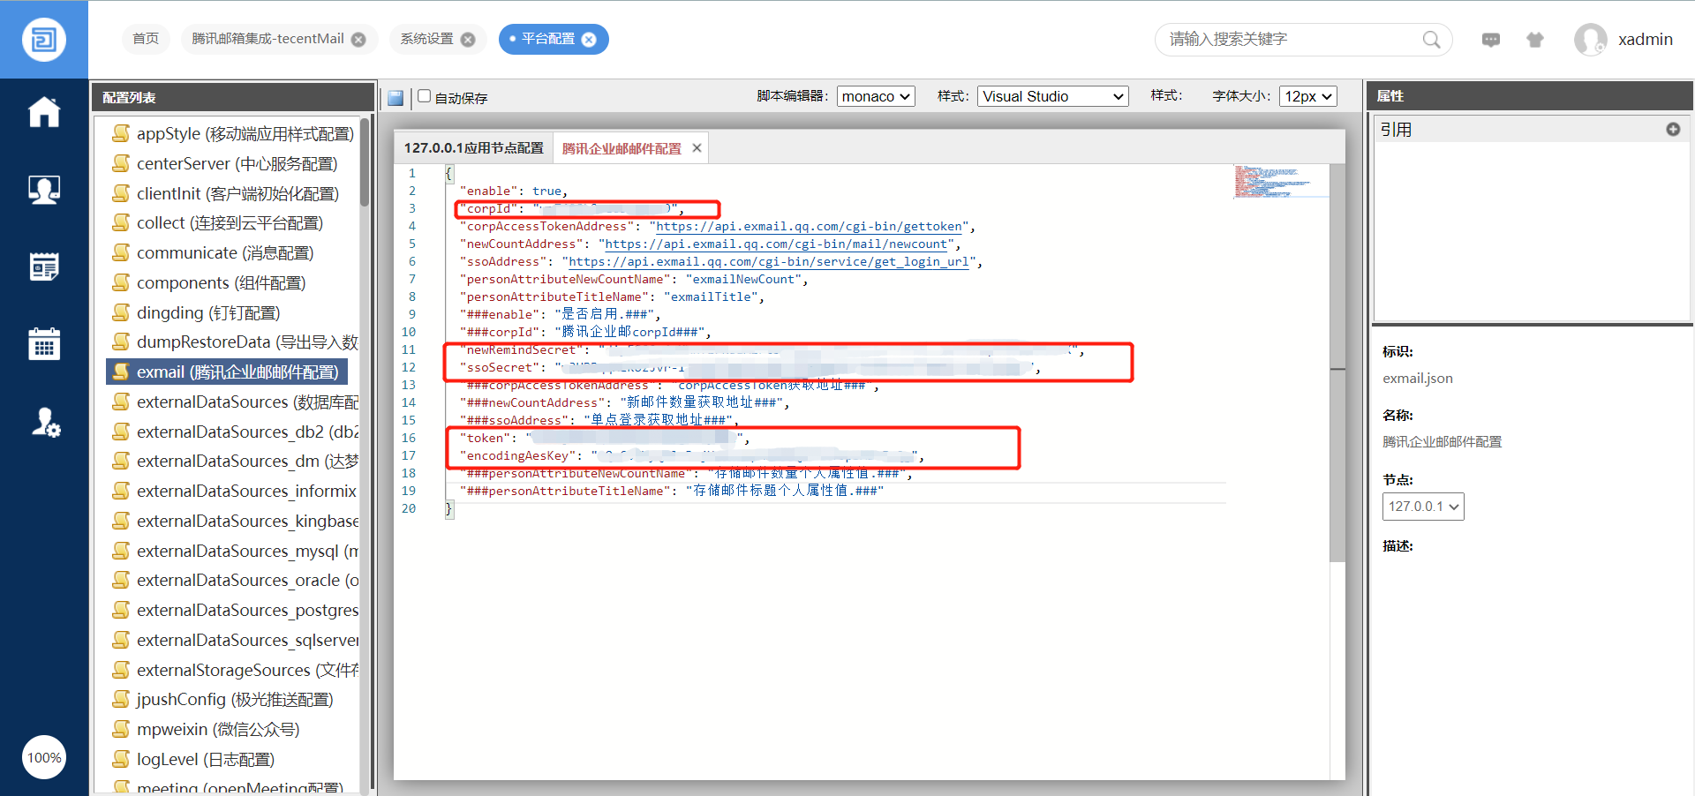Switch to 127.0.0.1应用节点配置 editor tab
This screenshot has height=796, width=1695.
pos(474,148)
